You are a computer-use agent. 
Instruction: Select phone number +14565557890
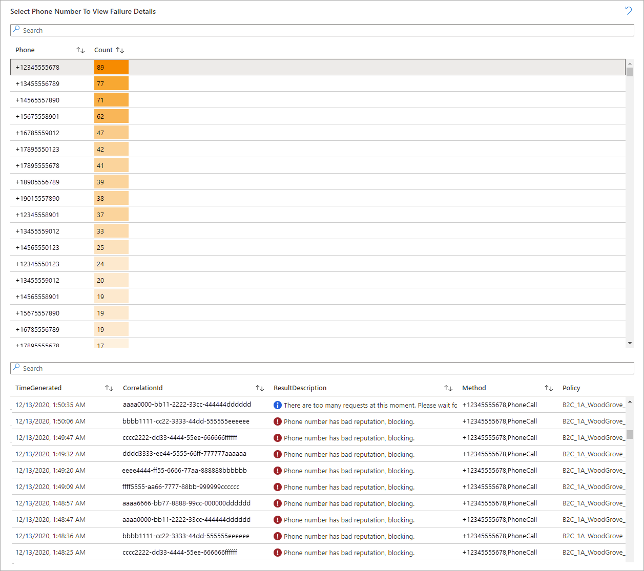(37, 100)
